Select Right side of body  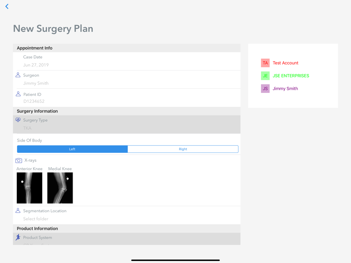pyautogui.click(x=183, y=149)
